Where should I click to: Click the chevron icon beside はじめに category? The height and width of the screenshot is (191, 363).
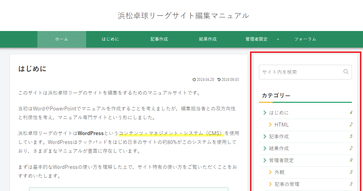(265, 113)
